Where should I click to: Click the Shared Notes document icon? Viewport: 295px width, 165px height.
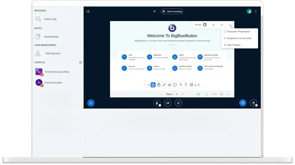pyautogui.click(x=38, y=36)
